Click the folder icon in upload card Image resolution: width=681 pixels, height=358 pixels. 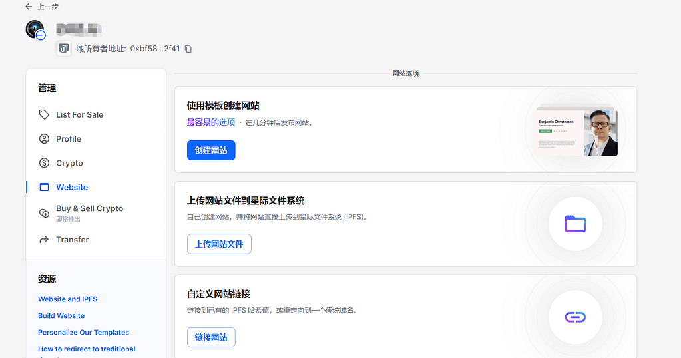point(575,224)
